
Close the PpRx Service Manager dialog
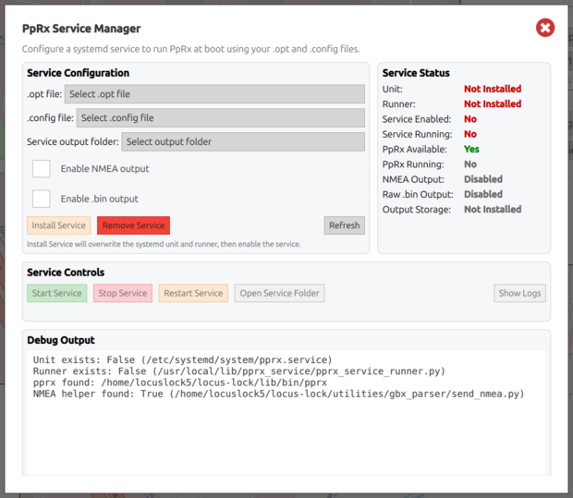[545, 28]
